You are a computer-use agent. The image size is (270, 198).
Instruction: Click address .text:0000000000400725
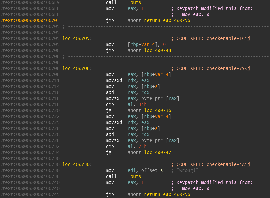[30, 122]
